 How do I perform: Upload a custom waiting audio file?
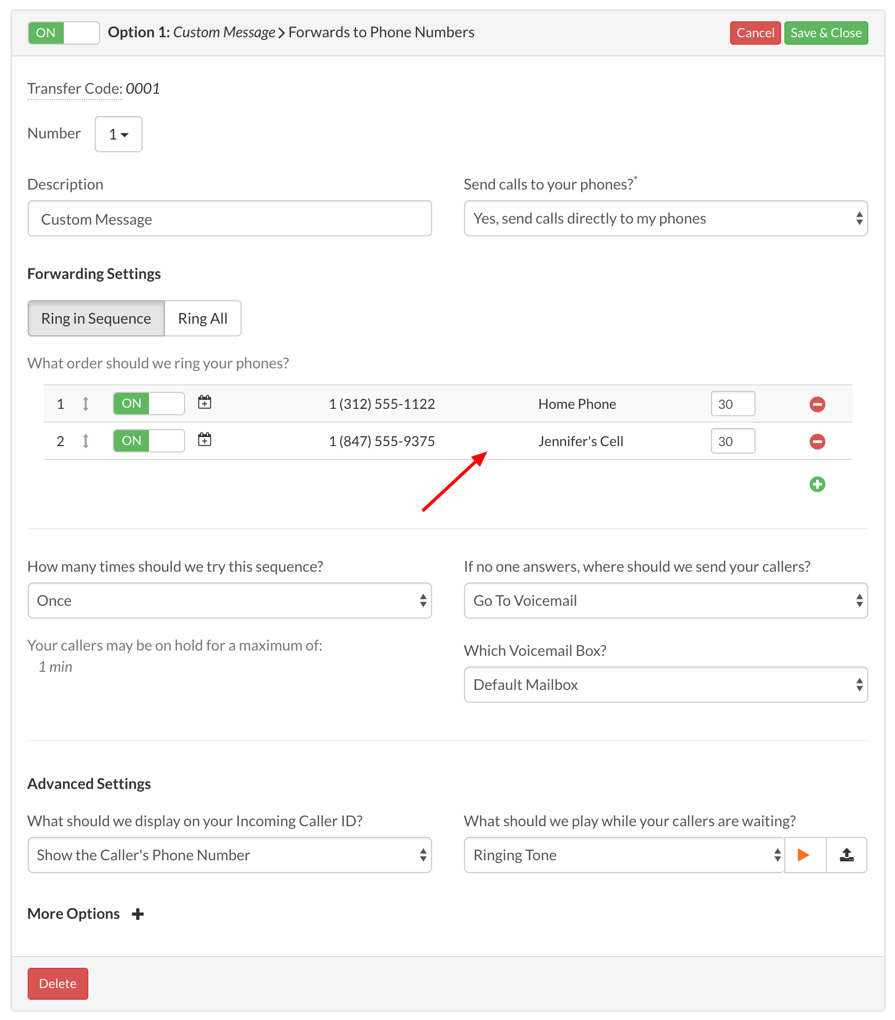coord(846,855)
